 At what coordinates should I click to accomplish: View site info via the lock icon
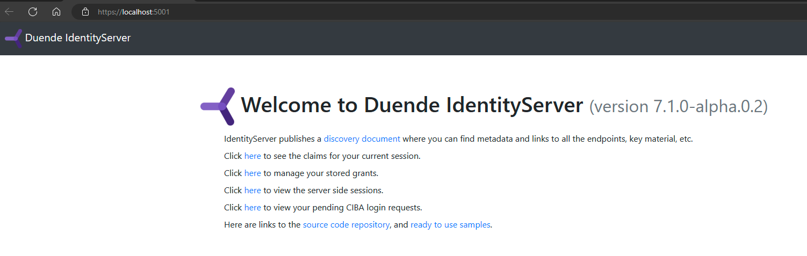[x=85, y=12]
